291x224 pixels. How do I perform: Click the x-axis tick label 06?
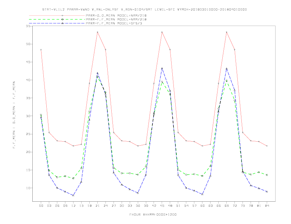point(57,206)
